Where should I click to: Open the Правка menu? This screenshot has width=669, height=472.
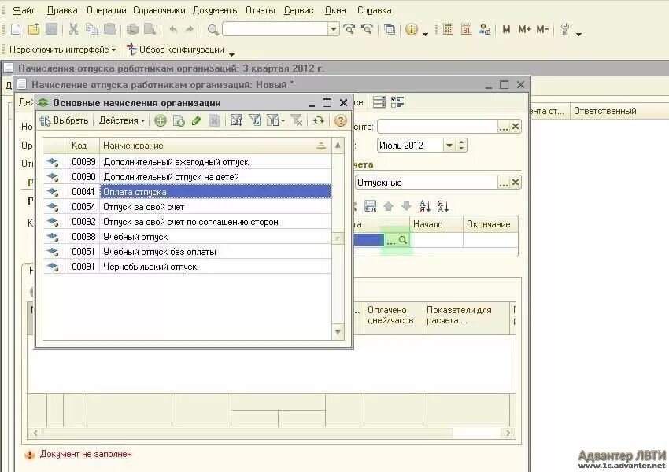coord(62,10)
